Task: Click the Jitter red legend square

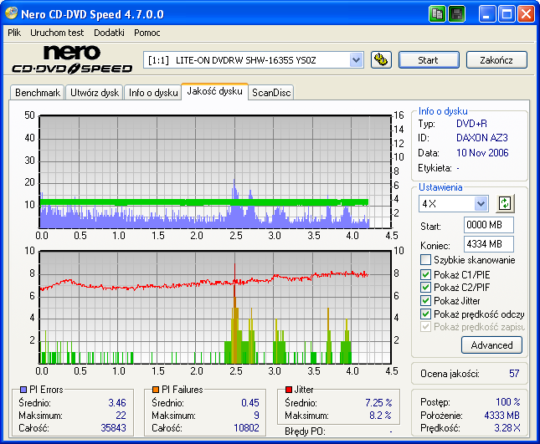Action: pyautogui.click(x=289, y=390)
